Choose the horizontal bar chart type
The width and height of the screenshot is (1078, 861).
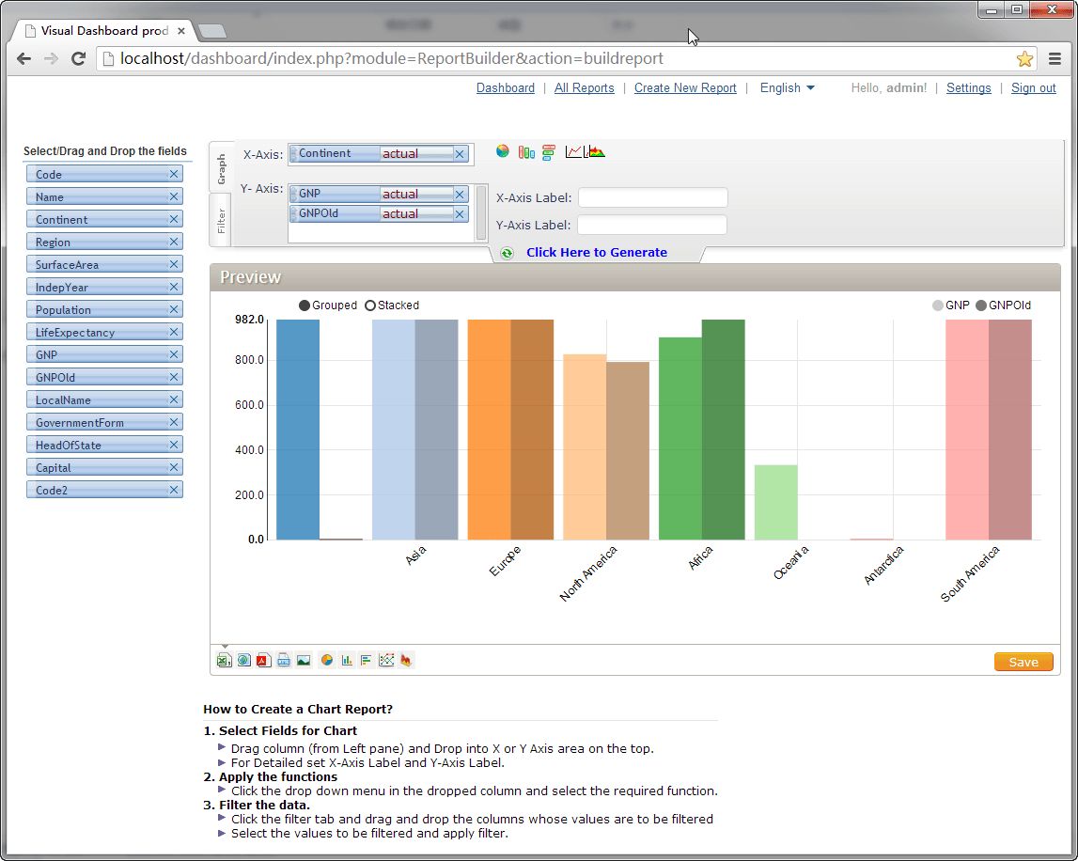point(548,151)
